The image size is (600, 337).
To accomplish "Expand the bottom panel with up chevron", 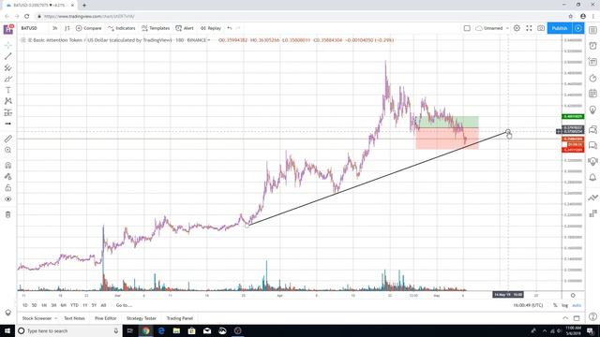I will [565, 318].
